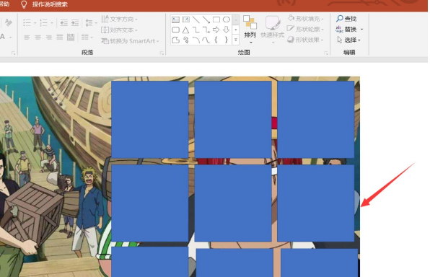This screenshot has height=277, width=430.
Task: Center the paragraph text
Action: coord(38,38)
